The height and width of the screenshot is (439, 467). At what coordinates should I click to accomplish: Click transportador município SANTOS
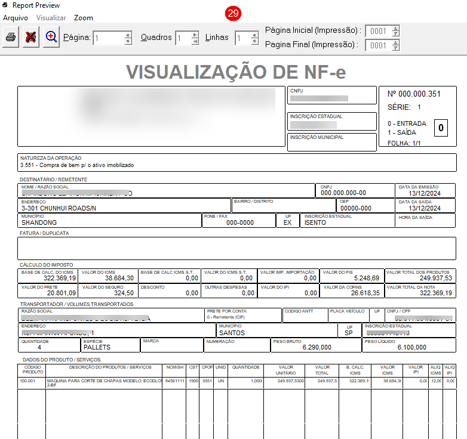pos(232,333)
